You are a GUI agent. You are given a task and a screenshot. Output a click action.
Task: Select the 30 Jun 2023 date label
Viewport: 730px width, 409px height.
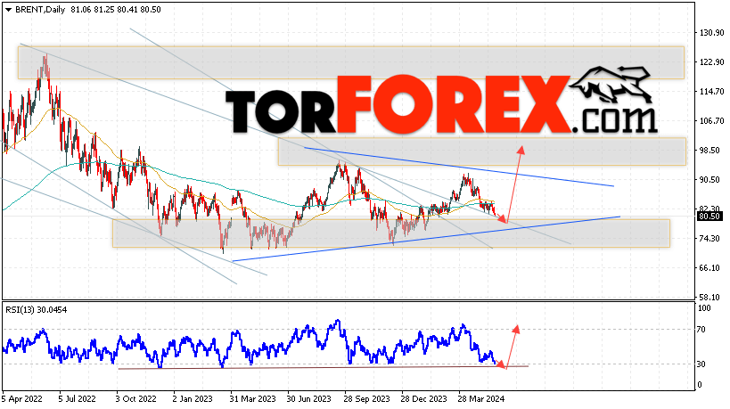(308, 399)
